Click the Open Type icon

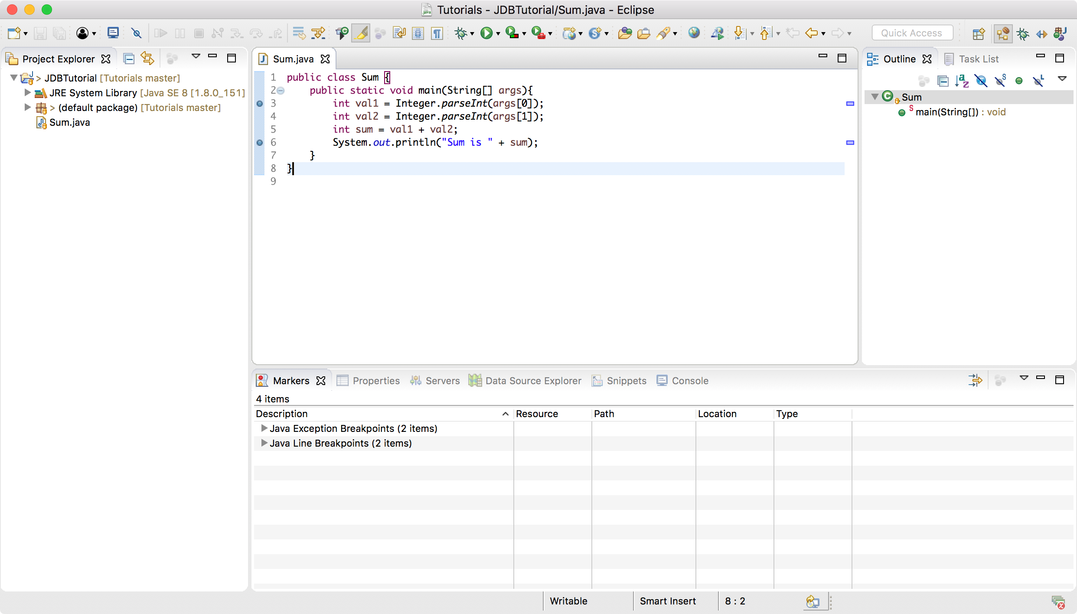click(624, 33)
